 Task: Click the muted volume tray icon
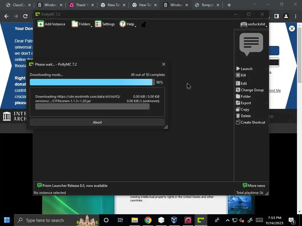coord(242,220)
